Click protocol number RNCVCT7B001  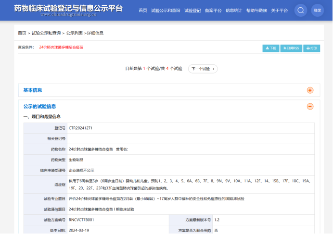pyautogui.click(x=81, y=220)
